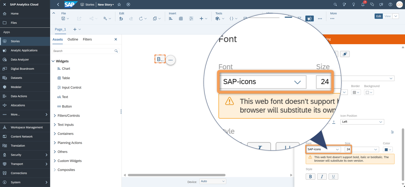Mark story as favorite with star icon

pos(119,5)
